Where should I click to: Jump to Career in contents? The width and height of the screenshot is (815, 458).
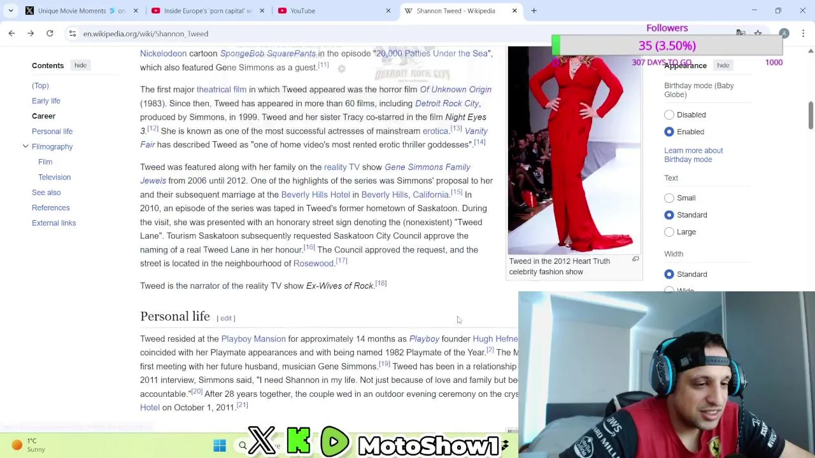pos(43,116)
